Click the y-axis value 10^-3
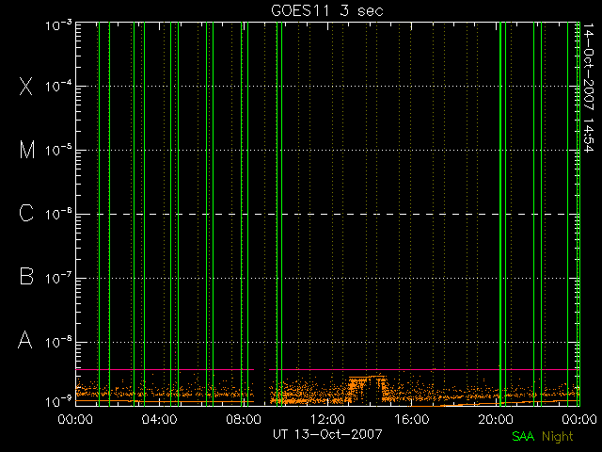This screenshot has height=452, width=602. click(x=58, y=25)
